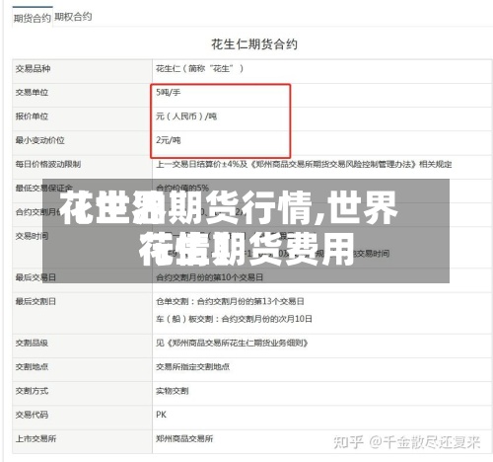The image size is (493, 462).
Task: Click the 交易品种 row label
Action: pos(33,69)
